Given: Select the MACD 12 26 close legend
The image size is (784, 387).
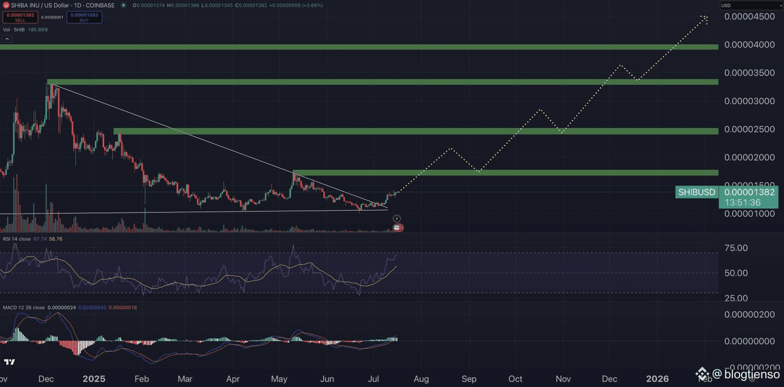Looking at the screenshot, I should tap(23, 307).
